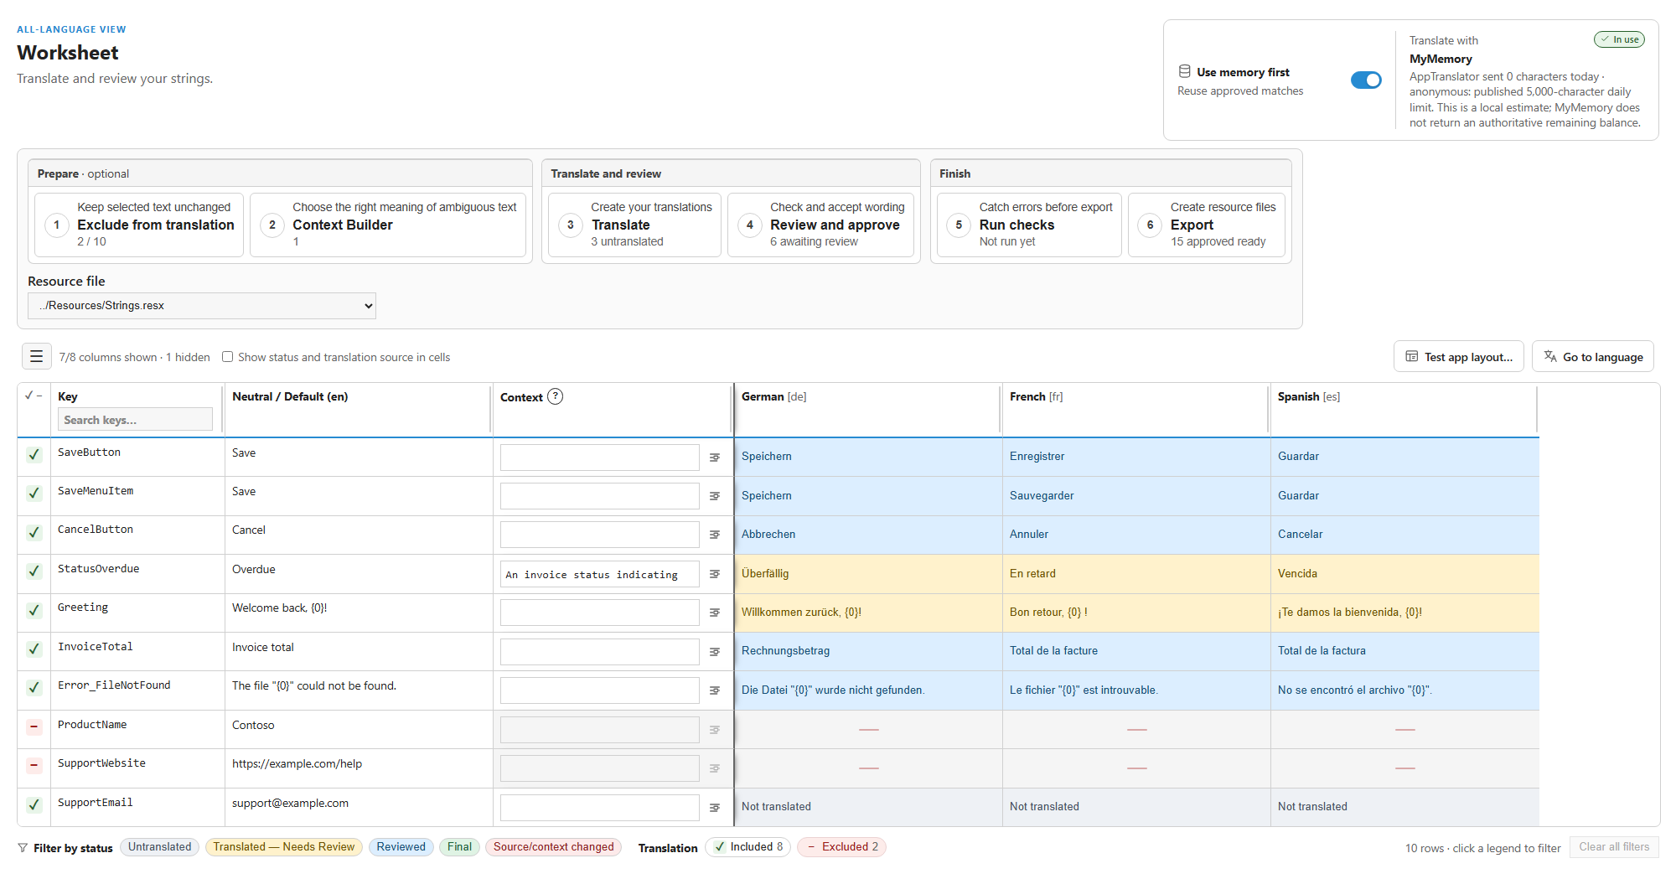1676x879 pixels.
Task: Open context editor icon for Error_FileNotFound row
Action: (x=715, y=690)
